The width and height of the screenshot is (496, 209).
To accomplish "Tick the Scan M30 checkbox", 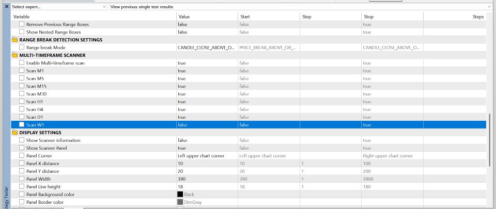I will 22,94.
